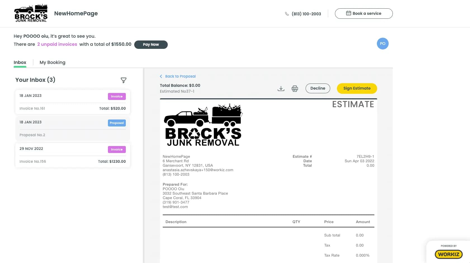Click the Sign Estimate button
Screen dimensions: 470x263
point(357,88)
